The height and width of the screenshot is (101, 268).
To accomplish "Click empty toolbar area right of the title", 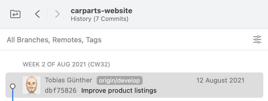I will pyautogui.click(x=196, y=14).
